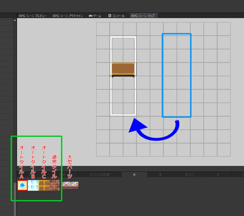Select the flower bed large part tile
Viewport: 244px width, 216px height.
(x=70, y=185)
